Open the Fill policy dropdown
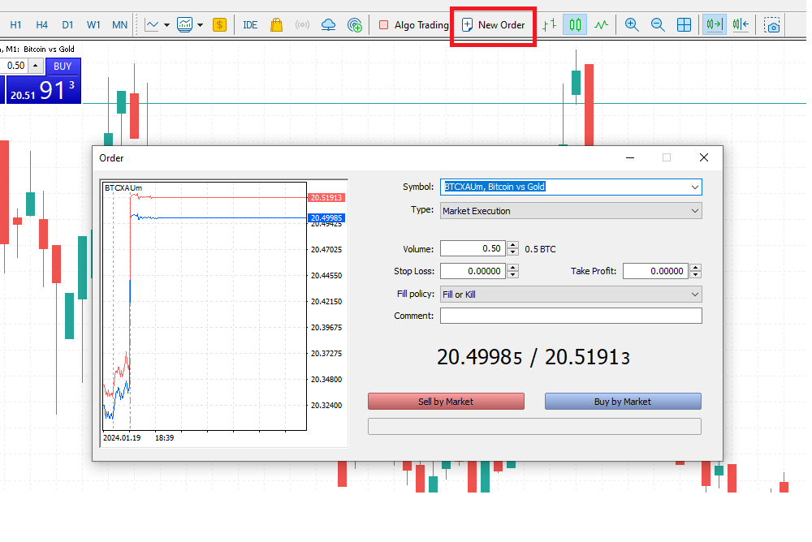This screenshot has height=542, width=812. point(696,293)
